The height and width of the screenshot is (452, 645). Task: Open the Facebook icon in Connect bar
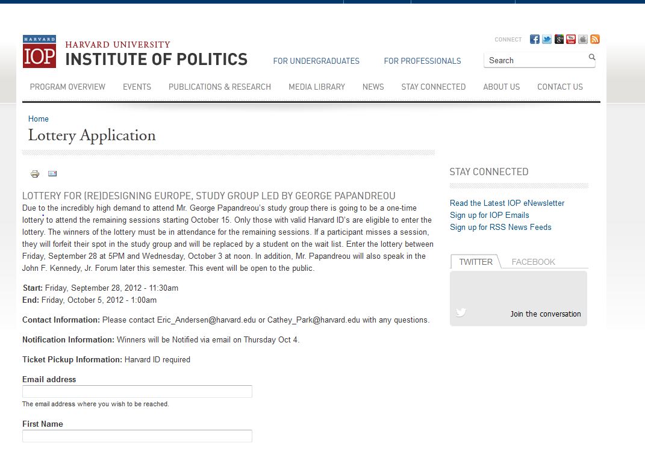[x=534, y=40]
